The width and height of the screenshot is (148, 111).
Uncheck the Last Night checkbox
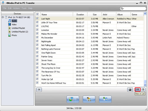coord(37,18)
